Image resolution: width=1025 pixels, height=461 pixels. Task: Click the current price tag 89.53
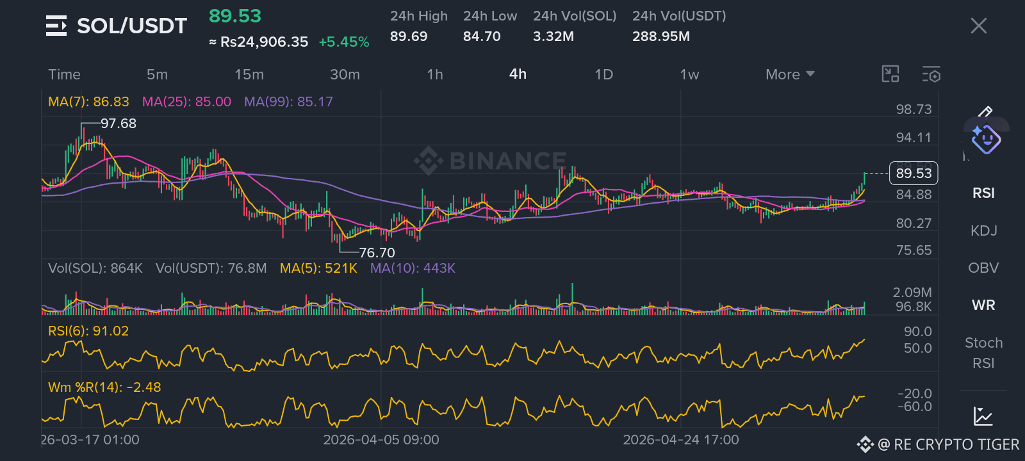click(x=914, y=174)
